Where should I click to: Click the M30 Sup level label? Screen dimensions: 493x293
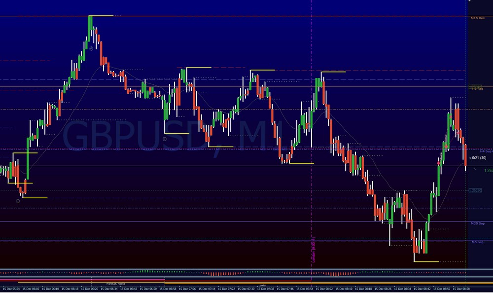pyautogui.click(x=478, y=223)
